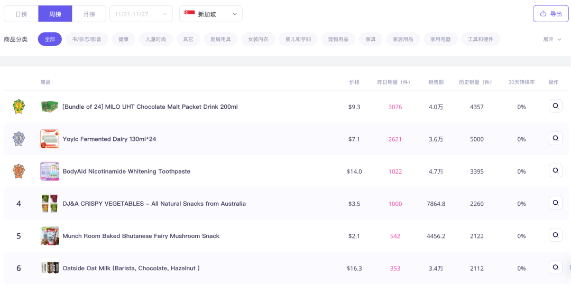Image resolution: width=571 pixels, height=286 pixels.
Task: Click the rank number 5
Action: pos(19,236)
